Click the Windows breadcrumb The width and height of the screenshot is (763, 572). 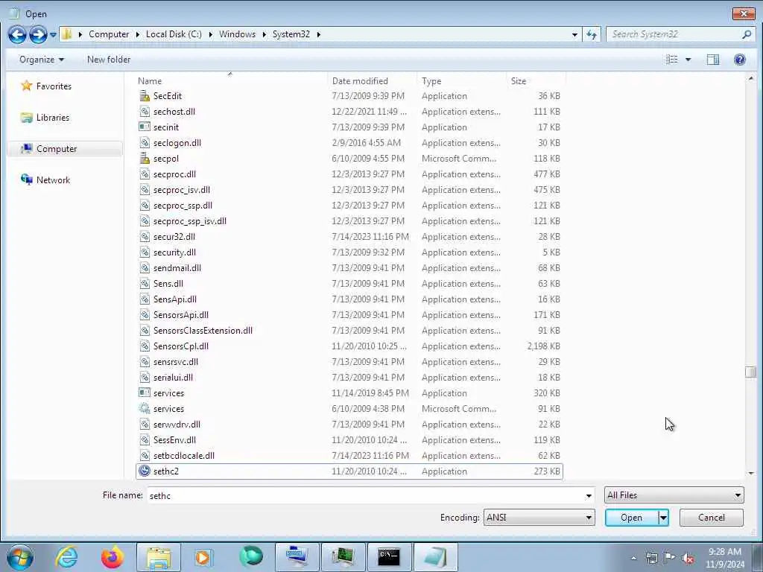tap(237, 34)
